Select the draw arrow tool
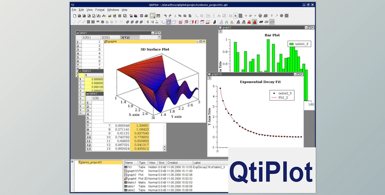 pos(277,16)
